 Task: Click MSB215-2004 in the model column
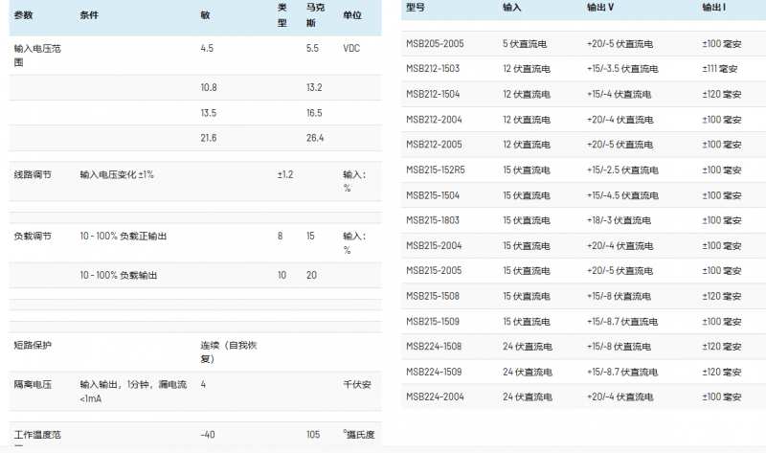[434, 245]
